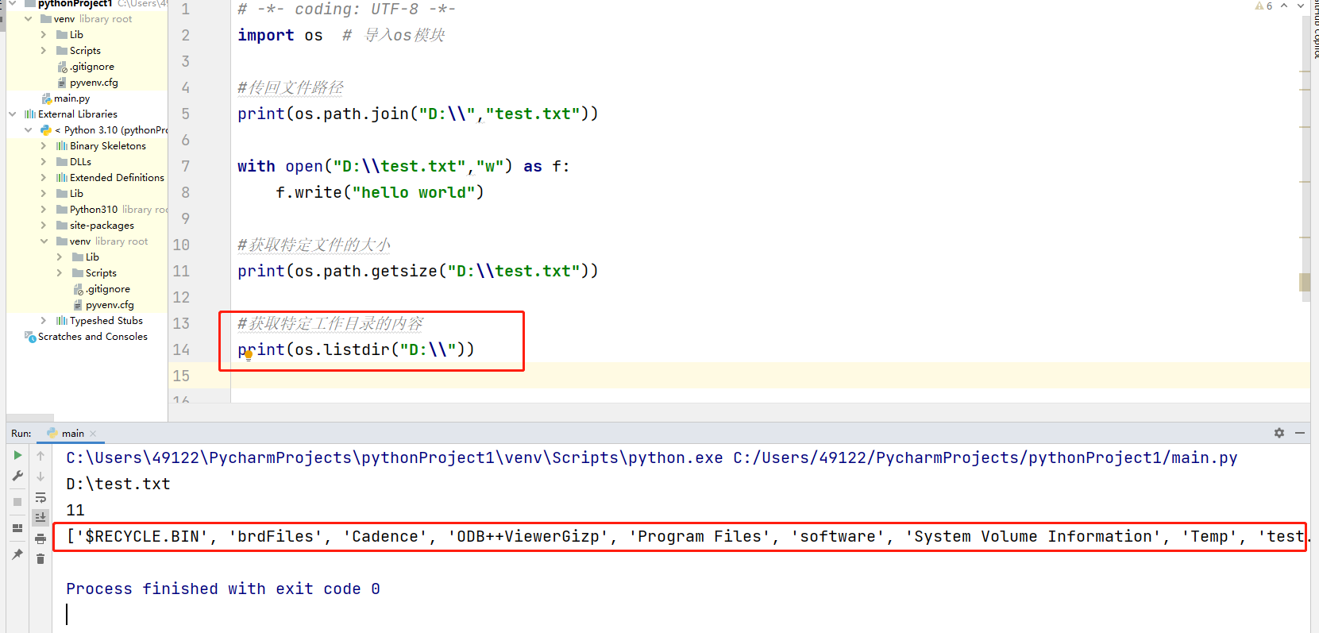Close the main run tab
This screenshot has width=1319, height=633.
click(x=93, y=434)
